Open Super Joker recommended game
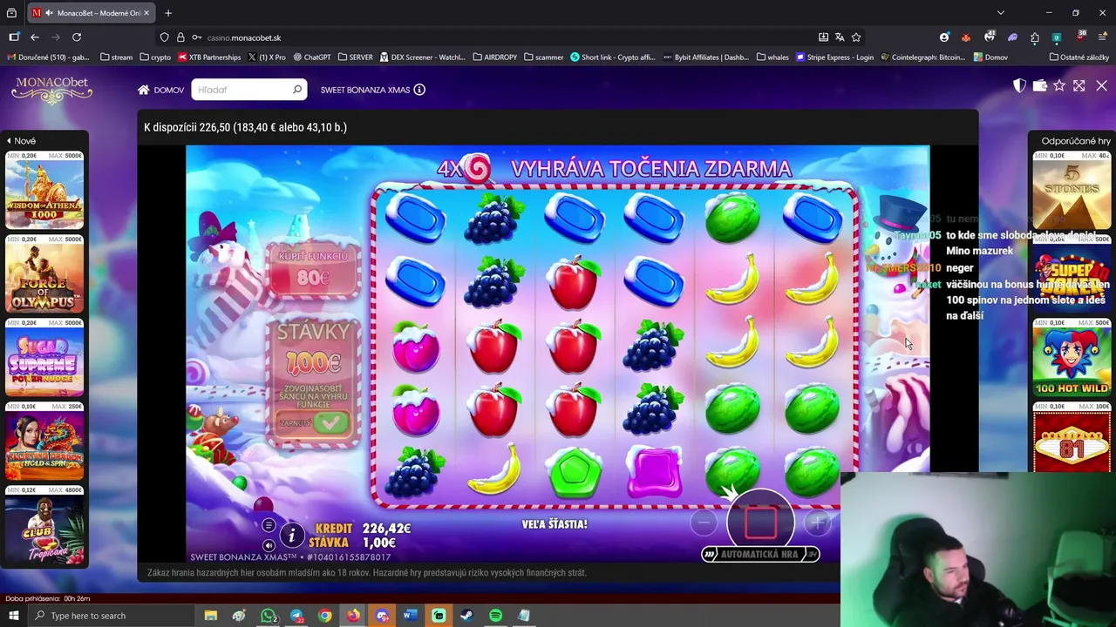The image size is (1116, 627). click(1072, 274)
